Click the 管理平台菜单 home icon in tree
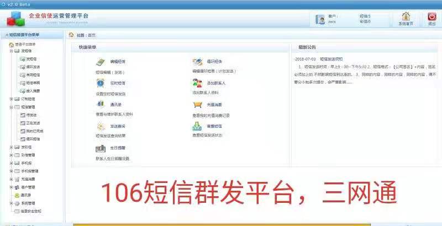The height and width of the screenshot is (226, 442). pos(11,45)
